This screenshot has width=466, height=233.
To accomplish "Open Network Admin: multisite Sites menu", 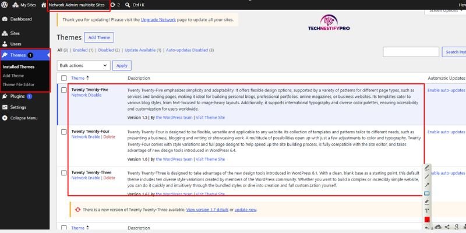I will (x=77, y=5).
